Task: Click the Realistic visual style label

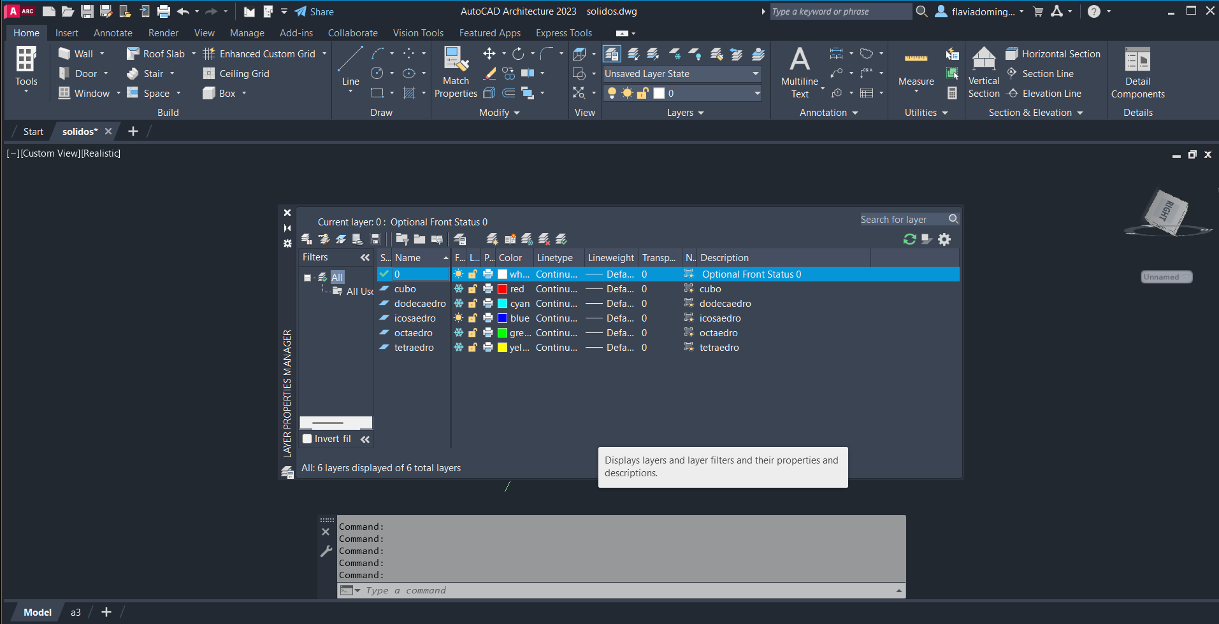Action: click(101, 153)
